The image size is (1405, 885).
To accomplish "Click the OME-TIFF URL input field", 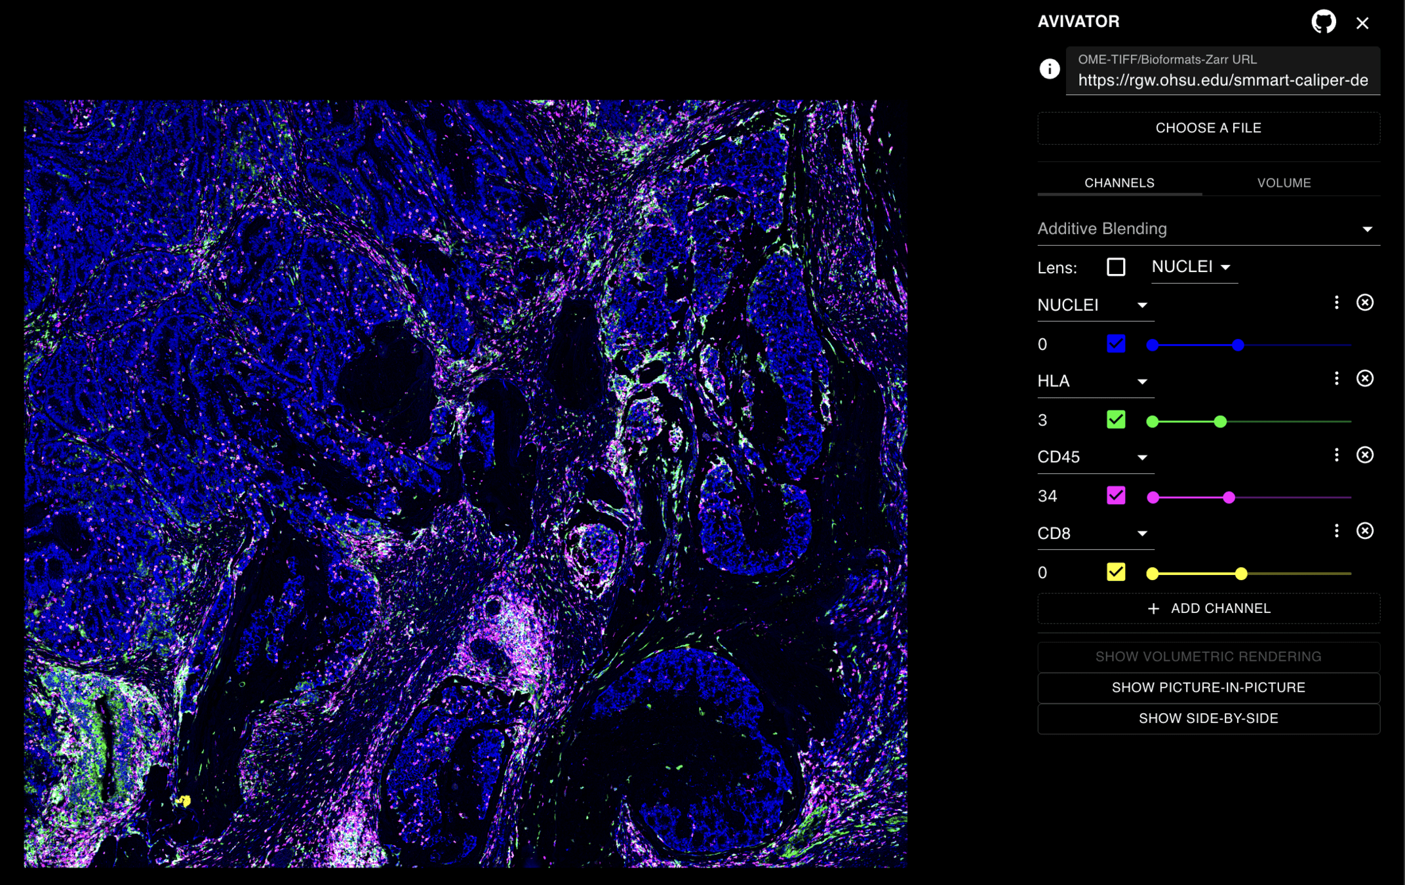I will (x=1222, y=80).
